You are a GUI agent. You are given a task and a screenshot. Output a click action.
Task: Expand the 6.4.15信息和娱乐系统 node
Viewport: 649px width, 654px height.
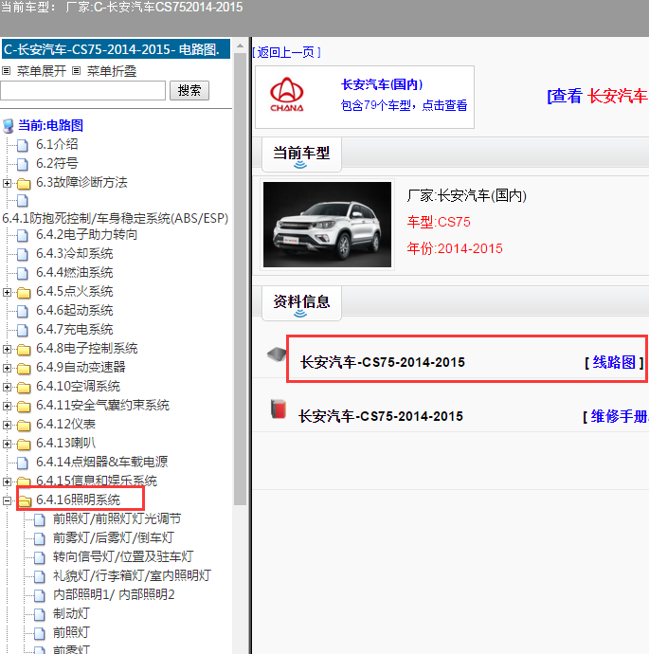[x=7, y=481]
